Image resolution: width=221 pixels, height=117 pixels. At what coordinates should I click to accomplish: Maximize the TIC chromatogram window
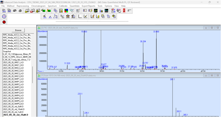(212, 28)
